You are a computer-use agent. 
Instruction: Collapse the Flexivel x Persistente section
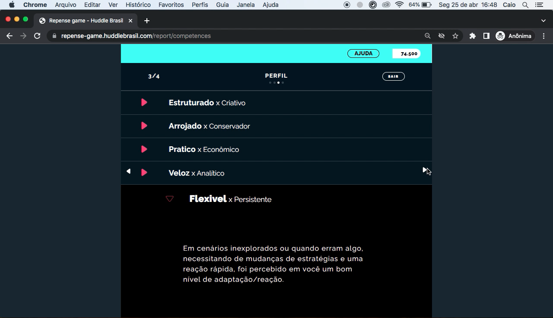pos(169,199)
